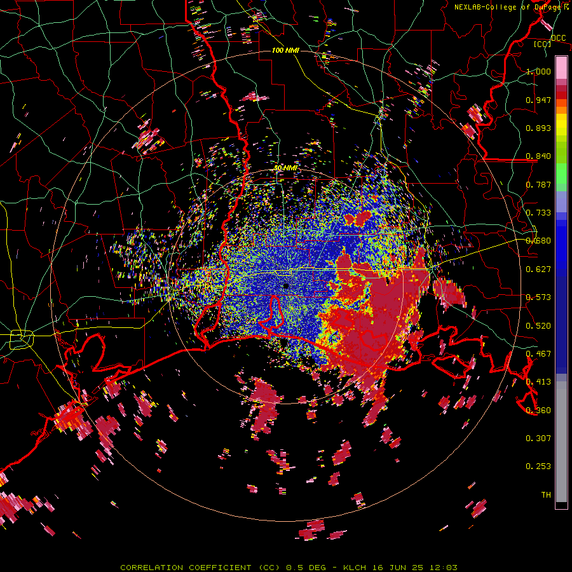Click the 0.840 scale label
The image size is (572, 572).
(538, 156)
